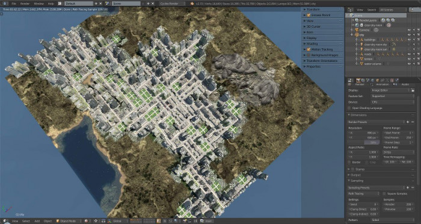Toggle the Square Samples checkbox
The height and width of the screenshot is (224, 421).
tap(384, 194)
